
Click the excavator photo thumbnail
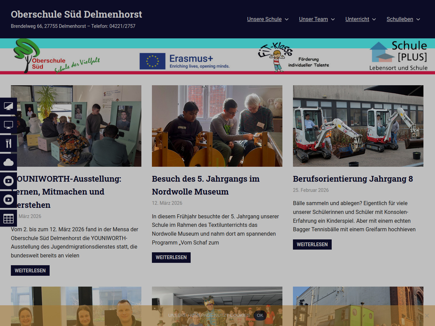coord(358,126)
